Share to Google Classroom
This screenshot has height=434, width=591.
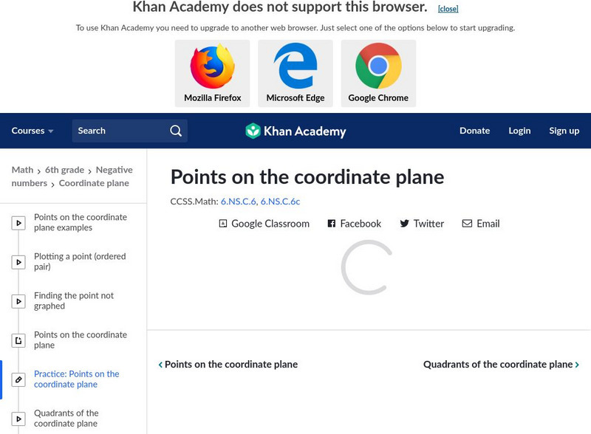(264, 224)
